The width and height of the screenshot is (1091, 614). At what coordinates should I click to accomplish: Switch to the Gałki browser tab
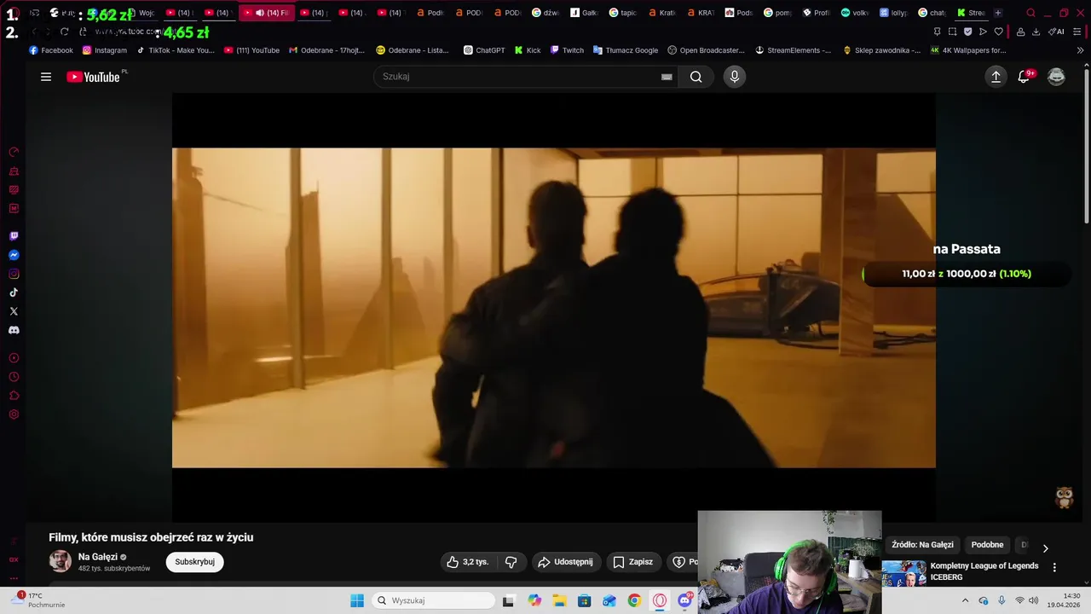pyautogui.click(x=585, y=13)
